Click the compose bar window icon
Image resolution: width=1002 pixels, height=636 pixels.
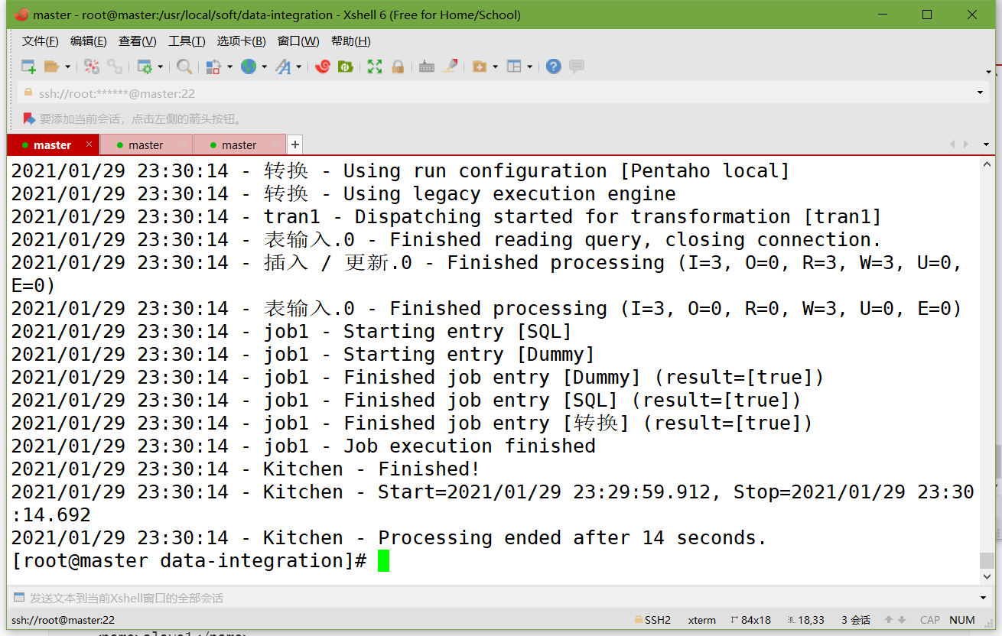point(18,598)
